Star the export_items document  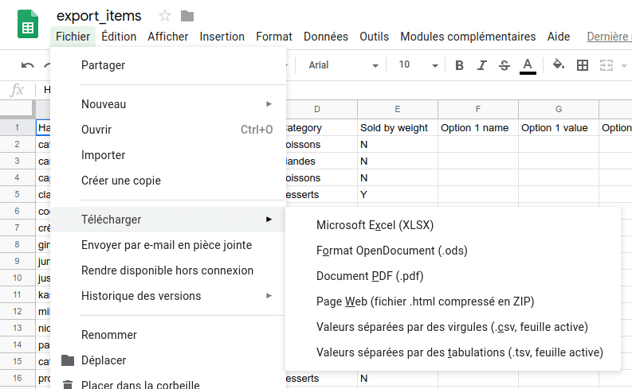[x=165, y=16]
